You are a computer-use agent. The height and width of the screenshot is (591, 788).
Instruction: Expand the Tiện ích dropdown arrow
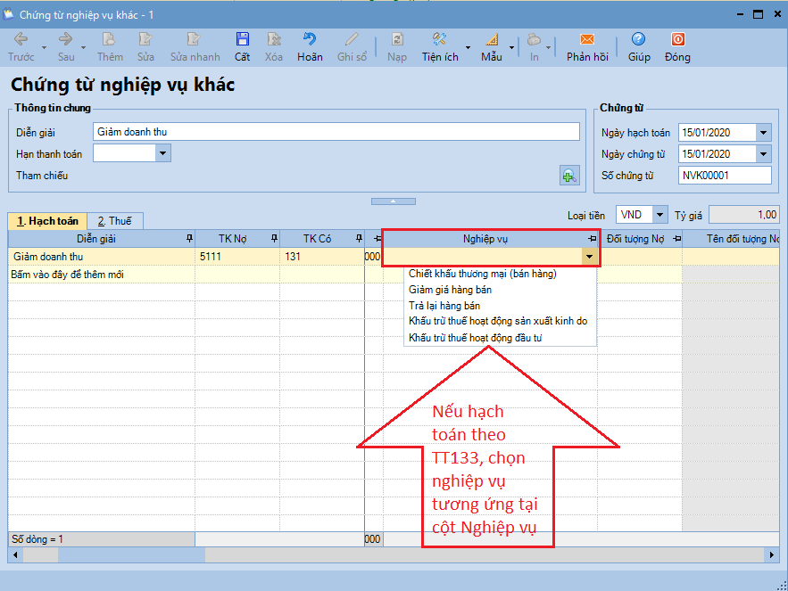point(468,48)
